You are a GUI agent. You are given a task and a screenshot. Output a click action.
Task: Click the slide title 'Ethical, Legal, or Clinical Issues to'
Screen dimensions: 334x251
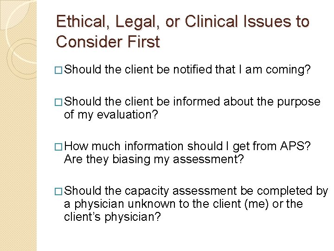tap(183, 22)
